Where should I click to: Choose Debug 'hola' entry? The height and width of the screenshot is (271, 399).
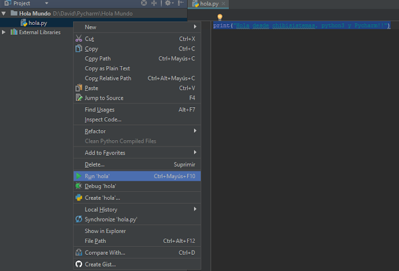coord(137,186)
